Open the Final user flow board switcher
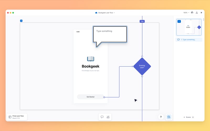 17,117
